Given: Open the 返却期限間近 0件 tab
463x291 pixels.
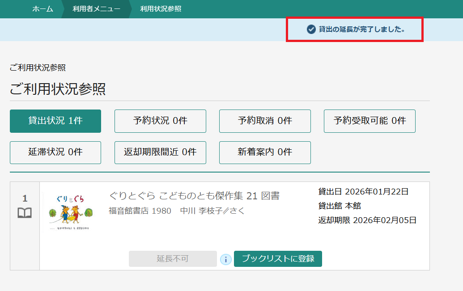Looking at the screenshot, I should 160,152.
